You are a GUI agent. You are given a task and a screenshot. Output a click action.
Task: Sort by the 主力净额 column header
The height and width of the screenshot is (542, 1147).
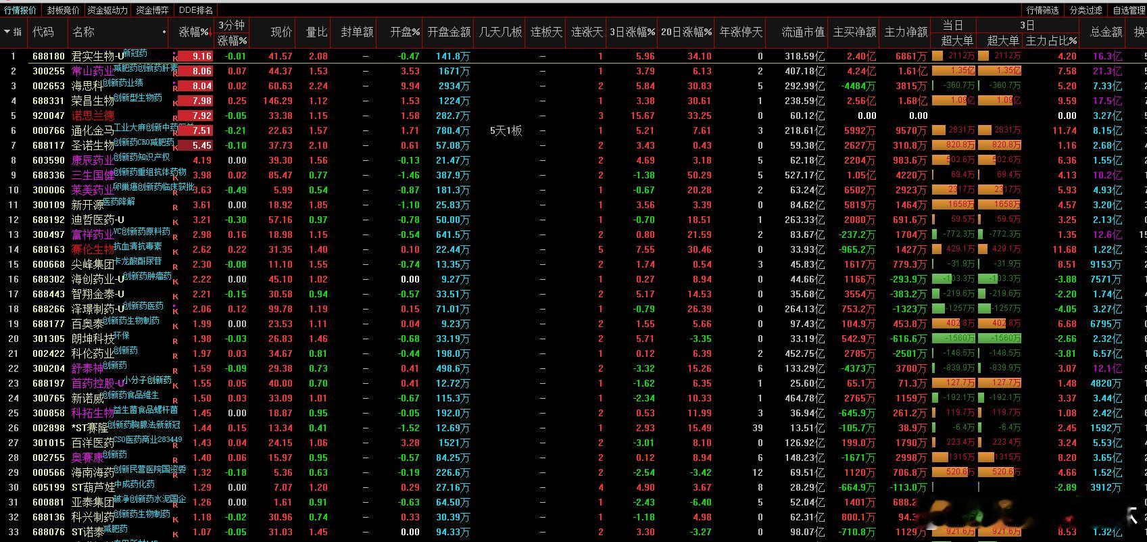(x=906, y=32)
